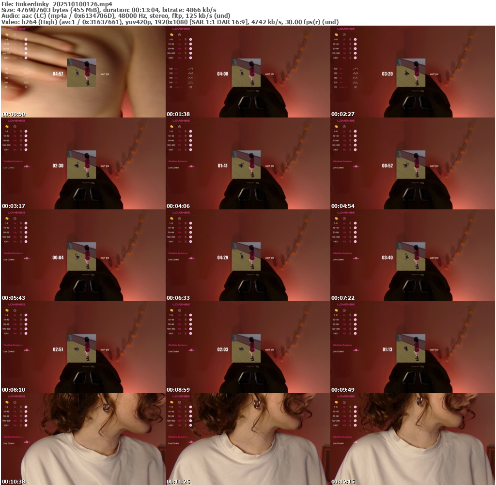Click the on-screen countdown reading 02:30
Image resolution: width=496 pixels, height=485 pixels.
[58, 166]
